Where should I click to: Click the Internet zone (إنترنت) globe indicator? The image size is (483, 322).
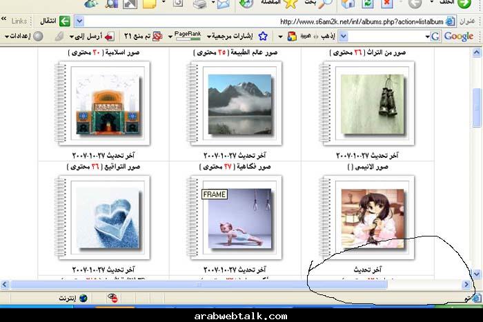pyautogui.click(x=73, y=298)
